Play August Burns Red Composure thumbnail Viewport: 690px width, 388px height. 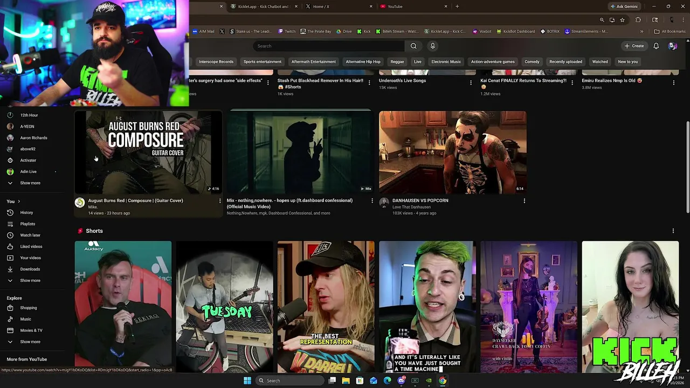tap(148, 153)
